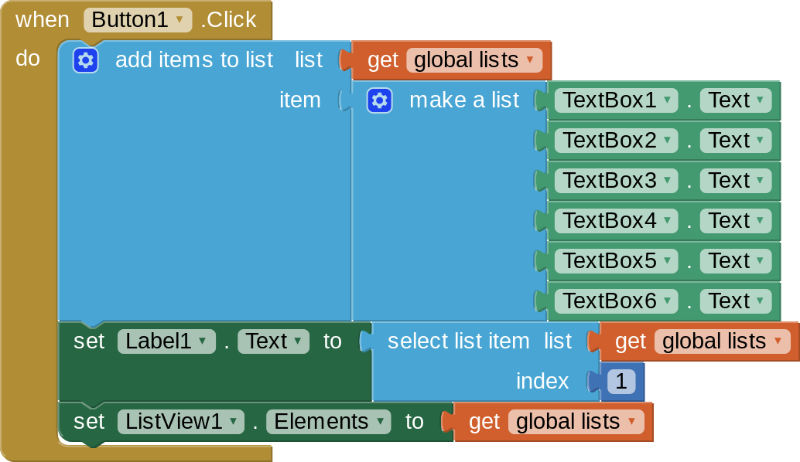The image size is (800, 462).
Task: Open the gear mutator on the add items to list block
Action: (85, 60)
